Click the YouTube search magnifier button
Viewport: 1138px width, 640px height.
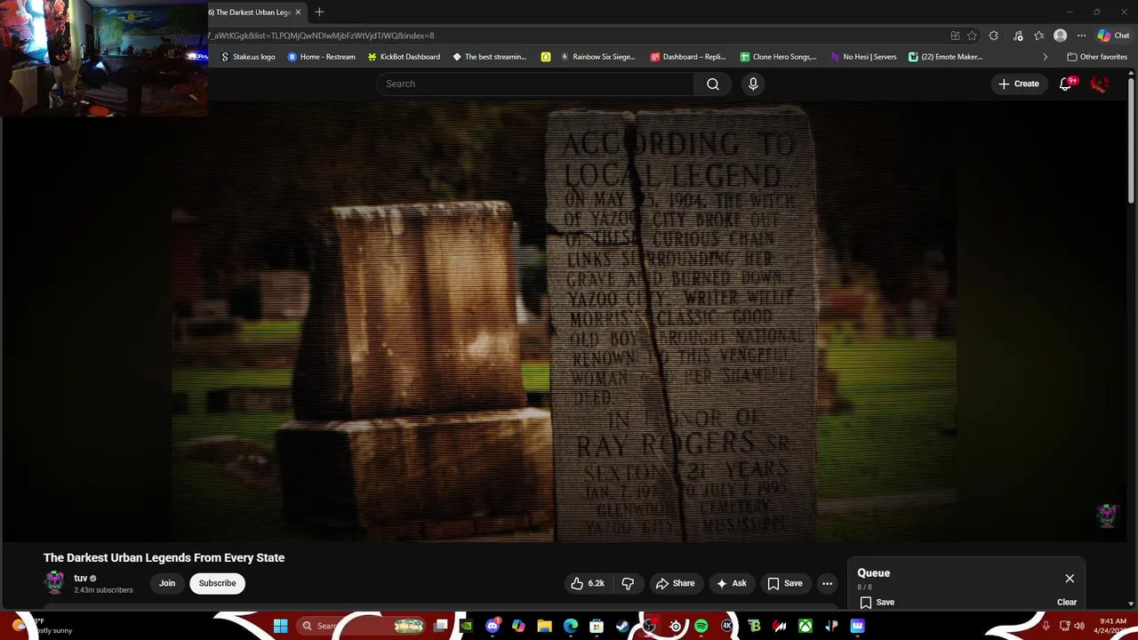(713, 84)
